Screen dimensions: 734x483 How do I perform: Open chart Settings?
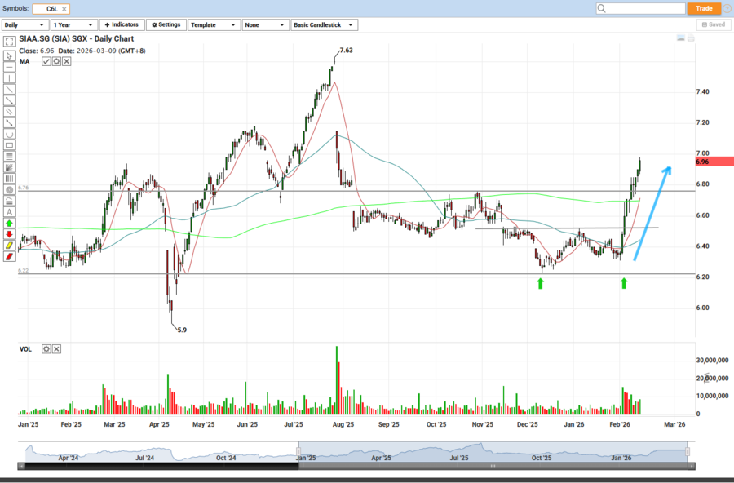pyautogui.click(x=166, y=25)
